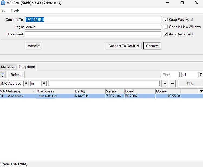Click the Find search box

[171, 75]
